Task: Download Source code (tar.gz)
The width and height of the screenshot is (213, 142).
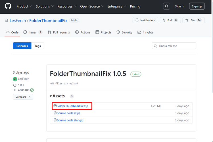Action: click(70, 120)
